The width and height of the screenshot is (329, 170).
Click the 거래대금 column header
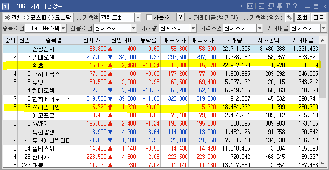[302, 40]
